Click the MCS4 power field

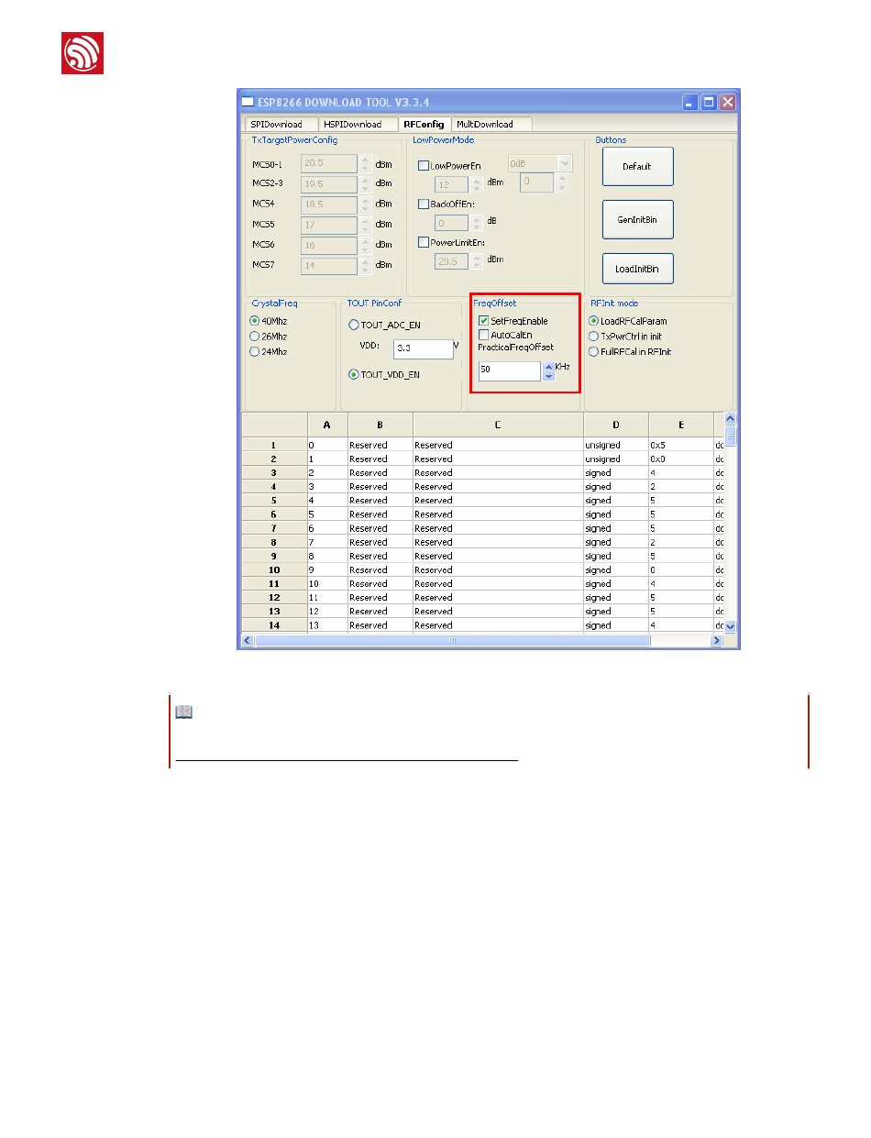pos(330,204)
